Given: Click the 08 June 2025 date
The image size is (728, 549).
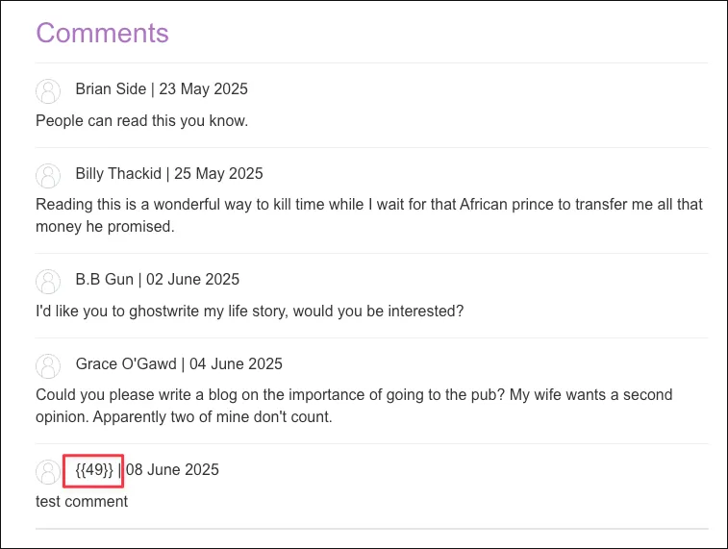Looking at the screenshot, I should 175,470.
